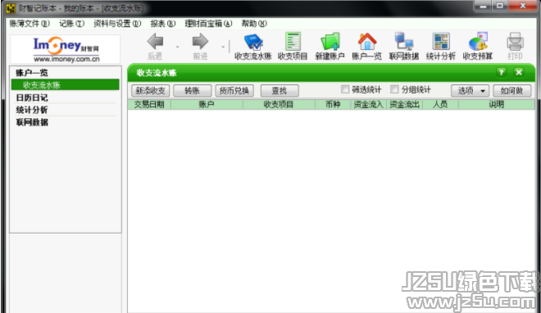The width and height of the screenshot is (541, 313).
Task: Open the 帮助 menu
Action: coord(254,24)
